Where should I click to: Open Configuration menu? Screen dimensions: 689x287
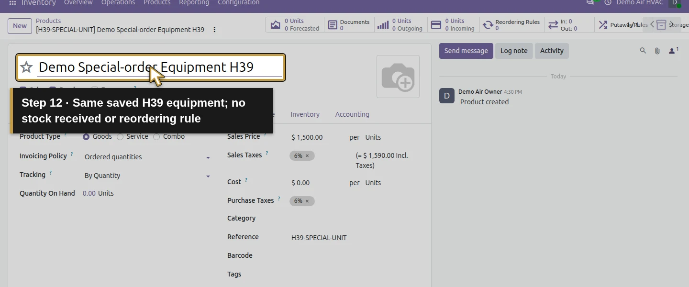click(239, 3)
